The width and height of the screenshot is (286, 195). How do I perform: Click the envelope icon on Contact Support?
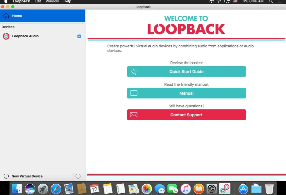point(134,115)
